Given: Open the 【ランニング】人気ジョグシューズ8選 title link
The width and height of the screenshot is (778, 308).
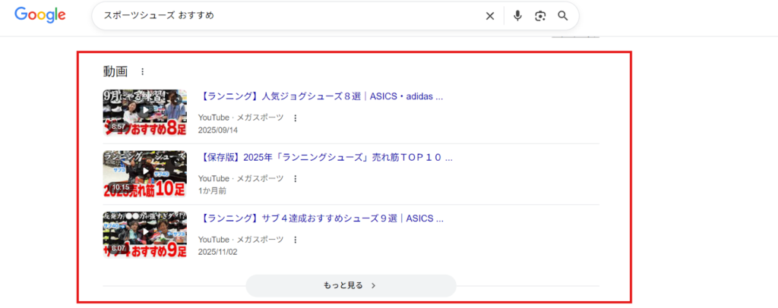Looking at the screenshot, I should [321, 96].
